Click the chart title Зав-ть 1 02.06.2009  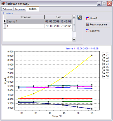(82, 48)
